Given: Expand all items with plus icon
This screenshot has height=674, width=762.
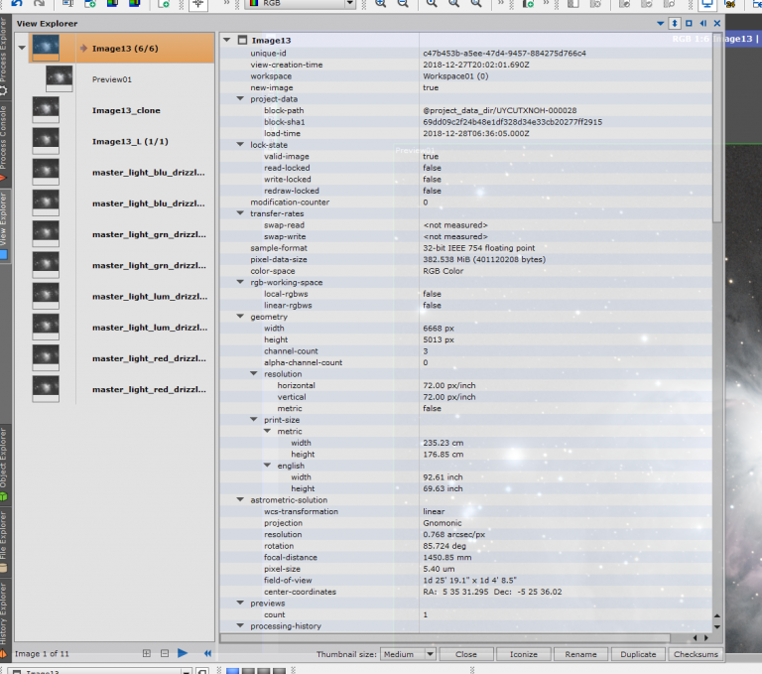Looking at the screenshot, I should [x=147, y=653].
